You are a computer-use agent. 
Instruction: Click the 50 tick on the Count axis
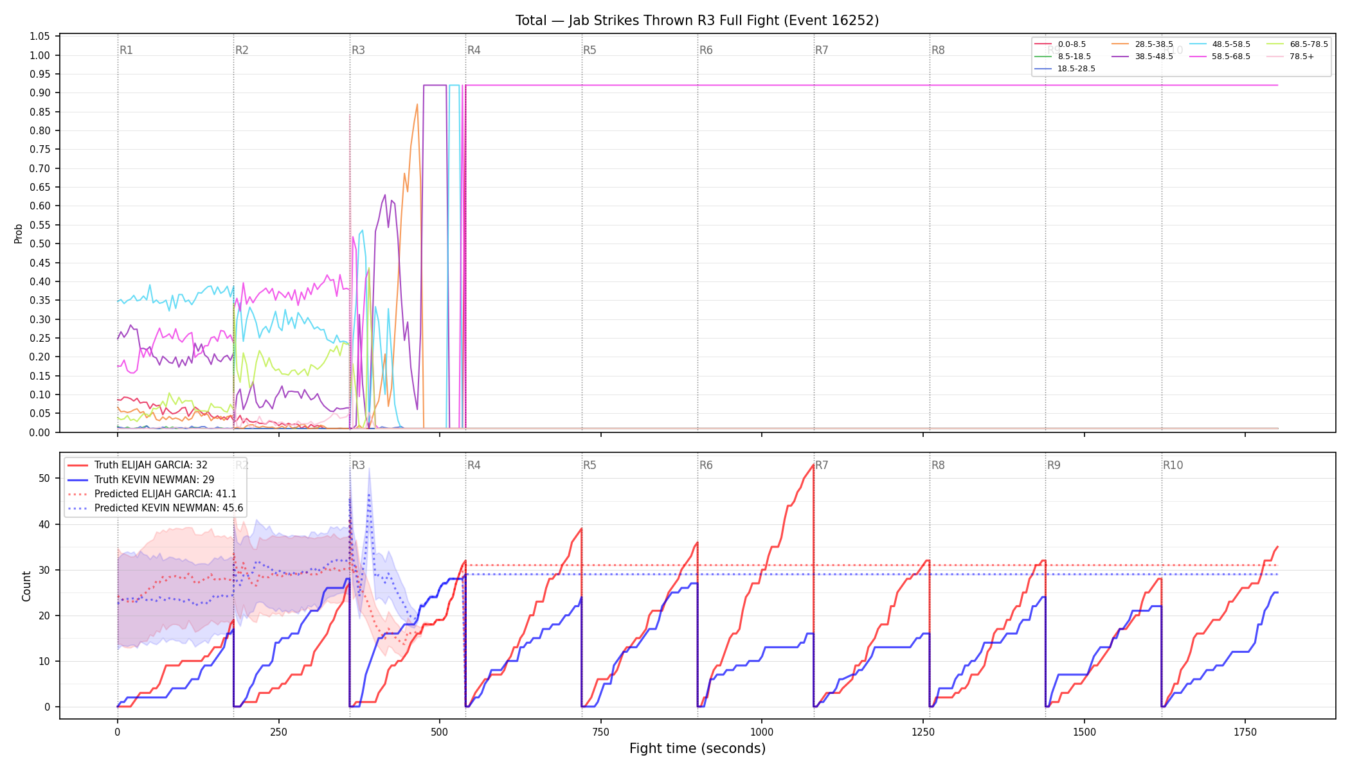44,479
